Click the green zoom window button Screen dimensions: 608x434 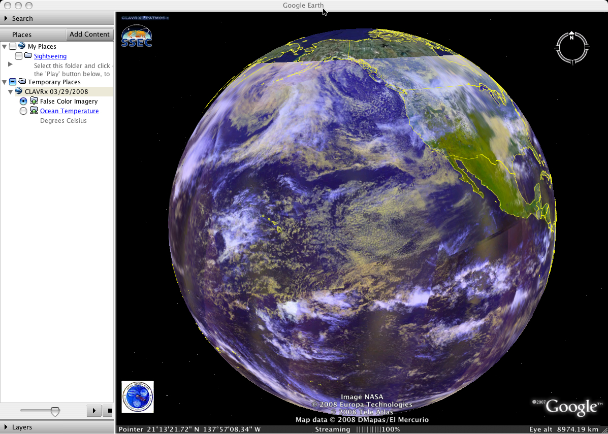28,6
